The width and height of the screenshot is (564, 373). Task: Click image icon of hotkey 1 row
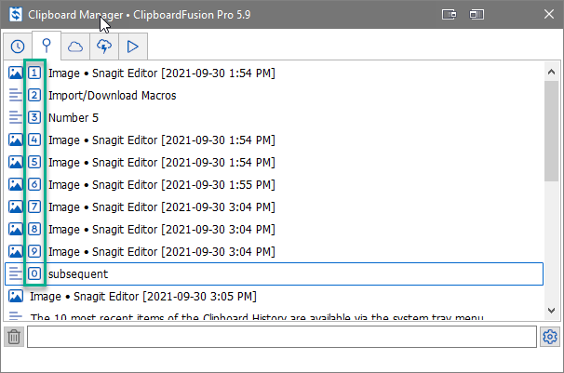[16, 73]
